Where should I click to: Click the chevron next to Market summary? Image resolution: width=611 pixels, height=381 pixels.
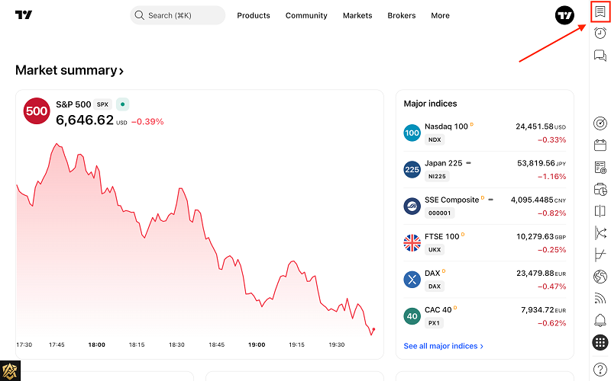[121, 71]
